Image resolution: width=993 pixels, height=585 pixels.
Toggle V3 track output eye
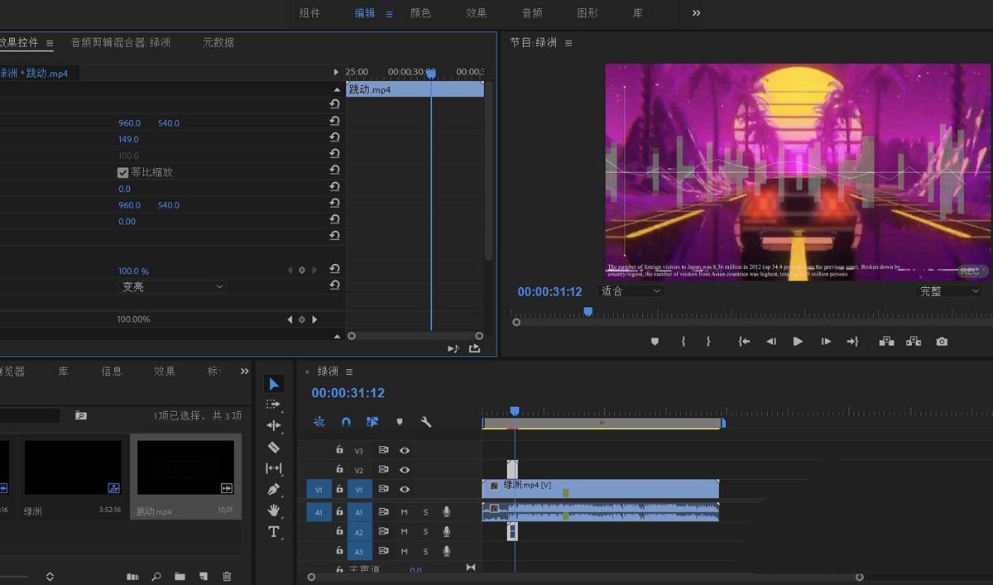point(405,451)
